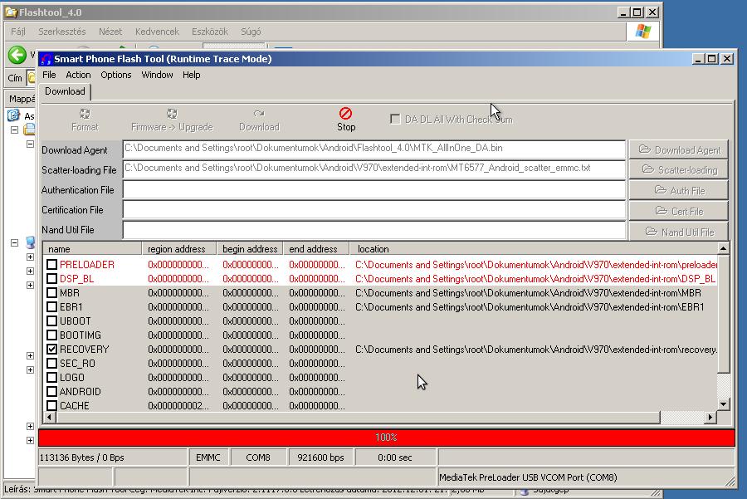The height and width of the screenshot is (499, 747).
Task: Click the 'region address' column header
Action: pyautogui.click(x=179, y=249)
